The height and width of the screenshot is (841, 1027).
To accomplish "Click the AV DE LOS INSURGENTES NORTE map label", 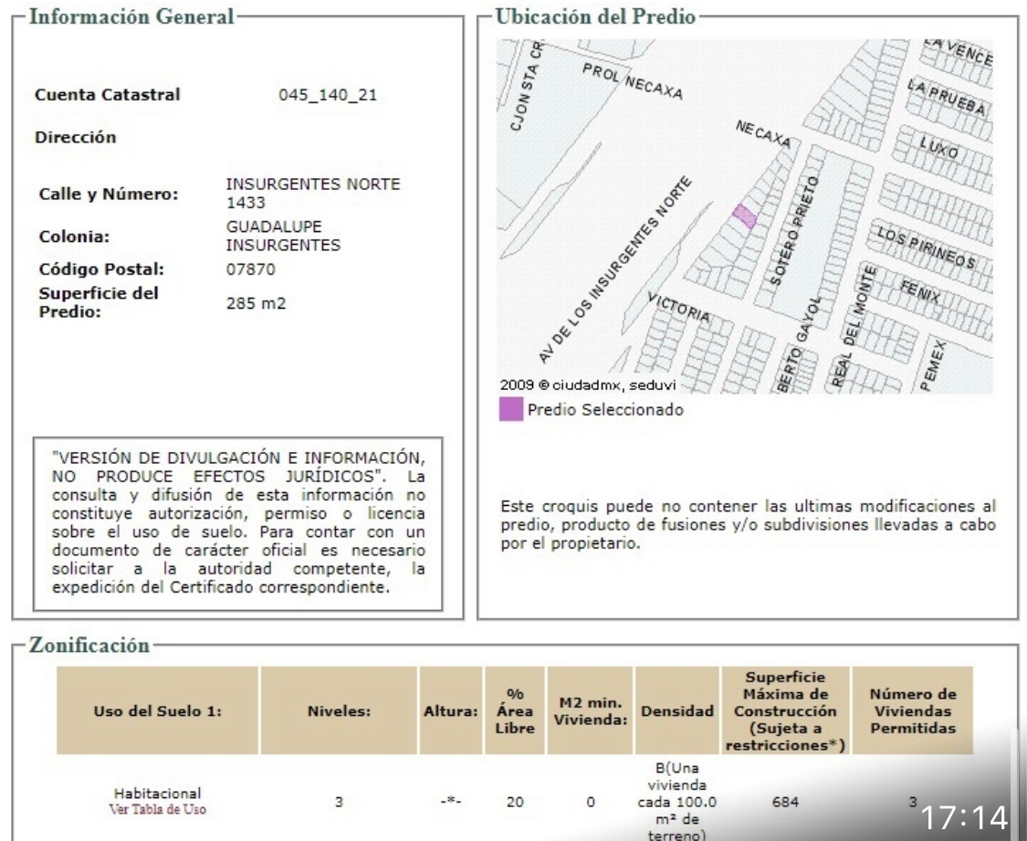I will [614, 270].
